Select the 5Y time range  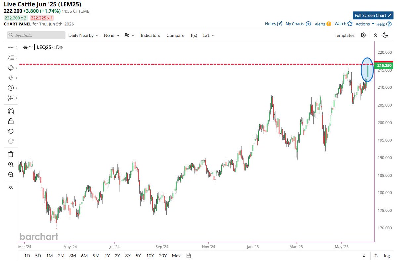[138, 256]
